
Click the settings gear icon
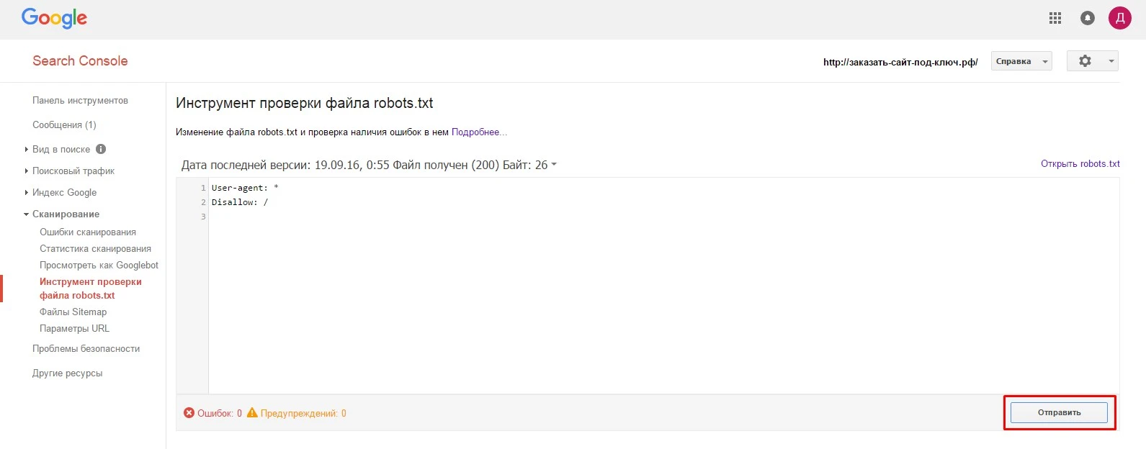pos(1085,61)
